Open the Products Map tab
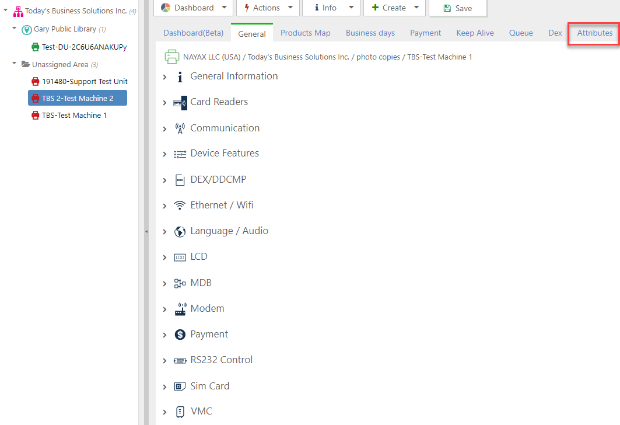Screen dimensions: 620x425 [x=305, y=33]
